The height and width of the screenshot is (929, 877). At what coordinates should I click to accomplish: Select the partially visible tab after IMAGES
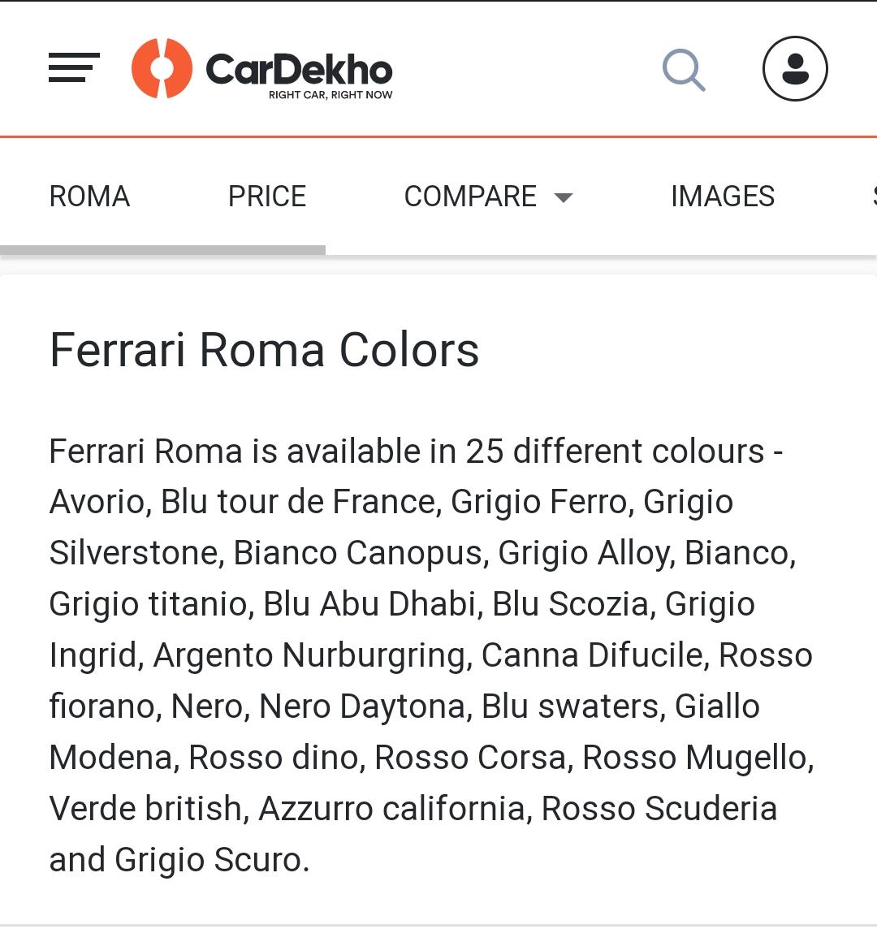(x=875, y=197)
